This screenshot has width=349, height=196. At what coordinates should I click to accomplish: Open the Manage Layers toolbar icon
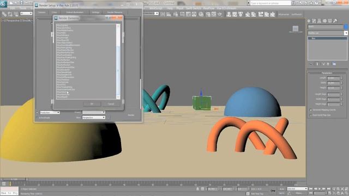pos(176,15)
